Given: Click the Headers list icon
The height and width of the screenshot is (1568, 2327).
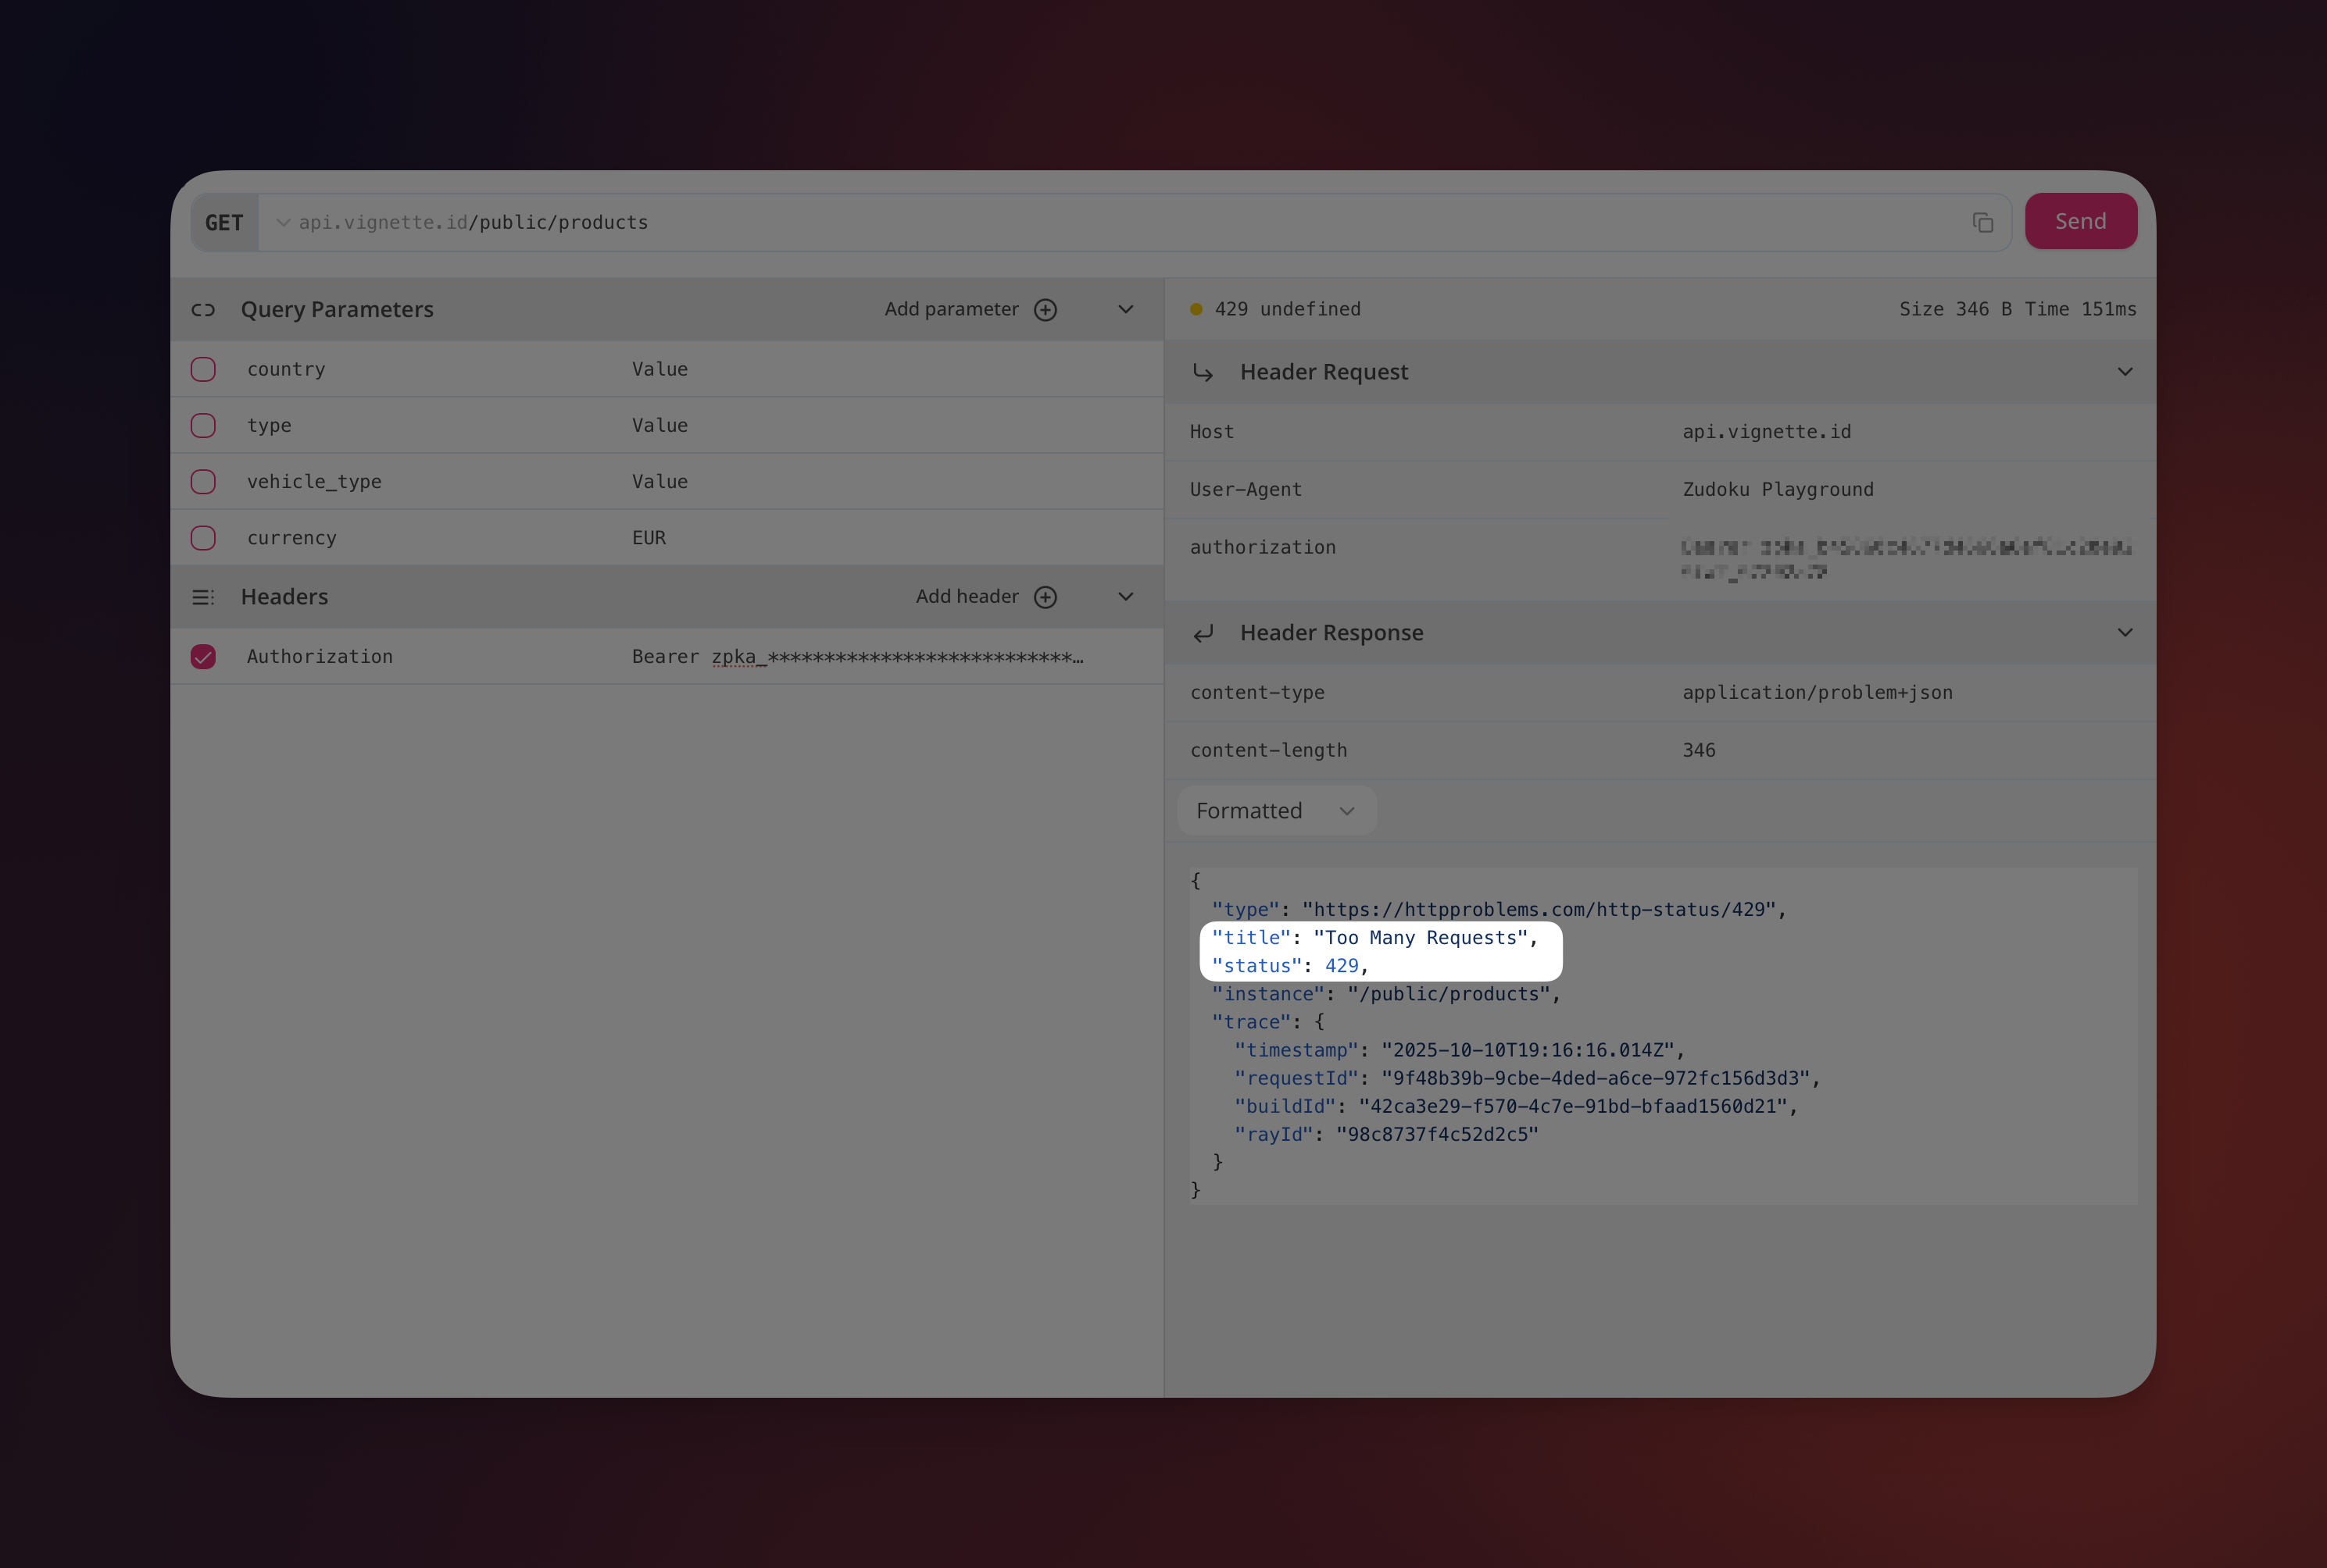Looking at the screenshot, I should (203, 597).
